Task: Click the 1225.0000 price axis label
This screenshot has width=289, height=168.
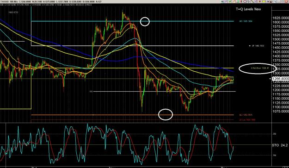Action: coord(280,86)
